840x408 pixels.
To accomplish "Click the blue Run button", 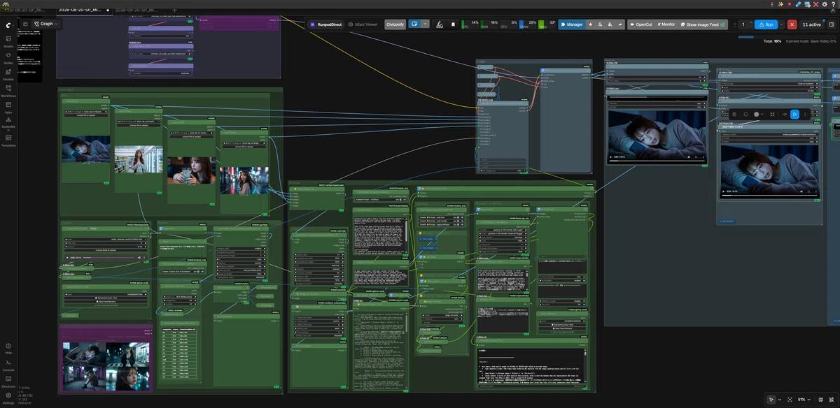I will tap(766, 24).
